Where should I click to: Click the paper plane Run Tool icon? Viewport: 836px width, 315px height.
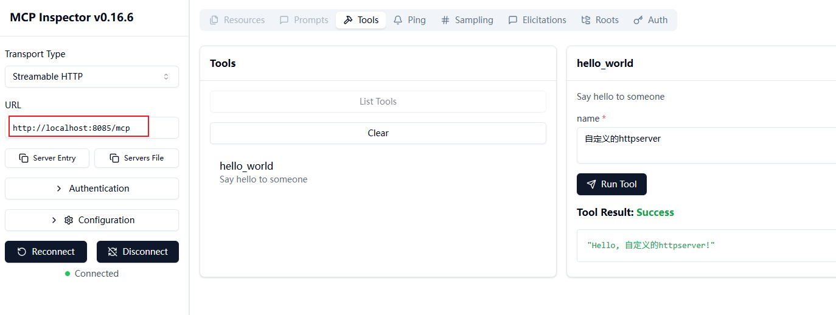pos(591,184)
